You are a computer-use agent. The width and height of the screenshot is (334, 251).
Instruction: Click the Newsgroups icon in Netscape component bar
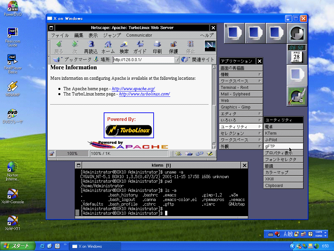point(199,154)
